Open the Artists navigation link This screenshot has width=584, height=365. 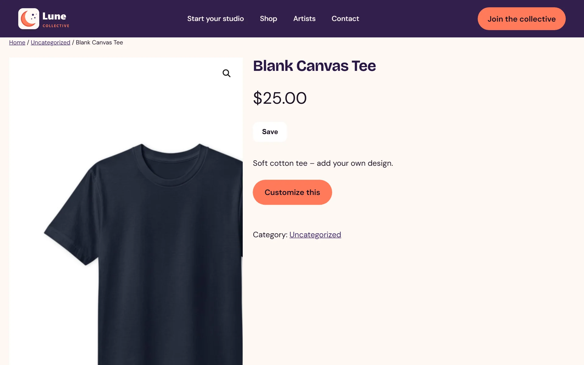(x=304, y=19)
